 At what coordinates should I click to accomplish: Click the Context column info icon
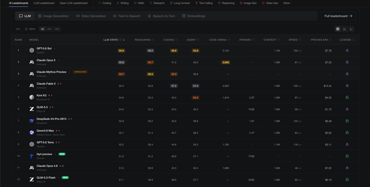click(278, 40)
